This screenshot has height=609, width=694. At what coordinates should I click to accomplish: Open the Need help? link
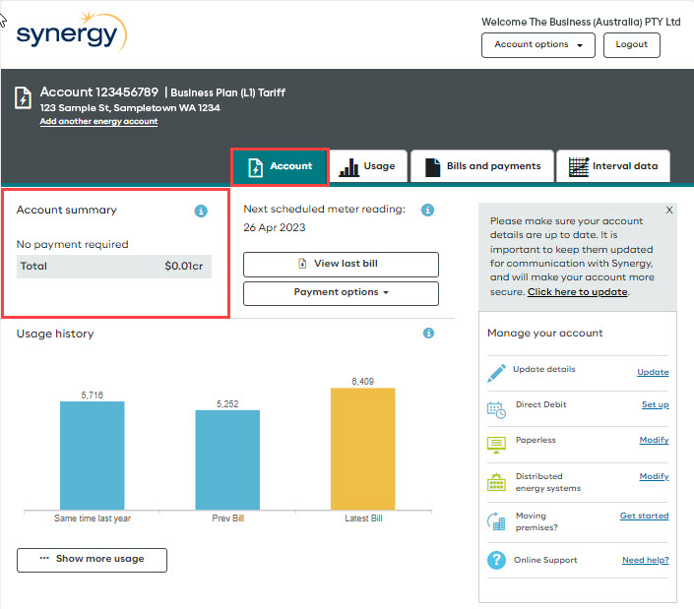coord(646,560)
